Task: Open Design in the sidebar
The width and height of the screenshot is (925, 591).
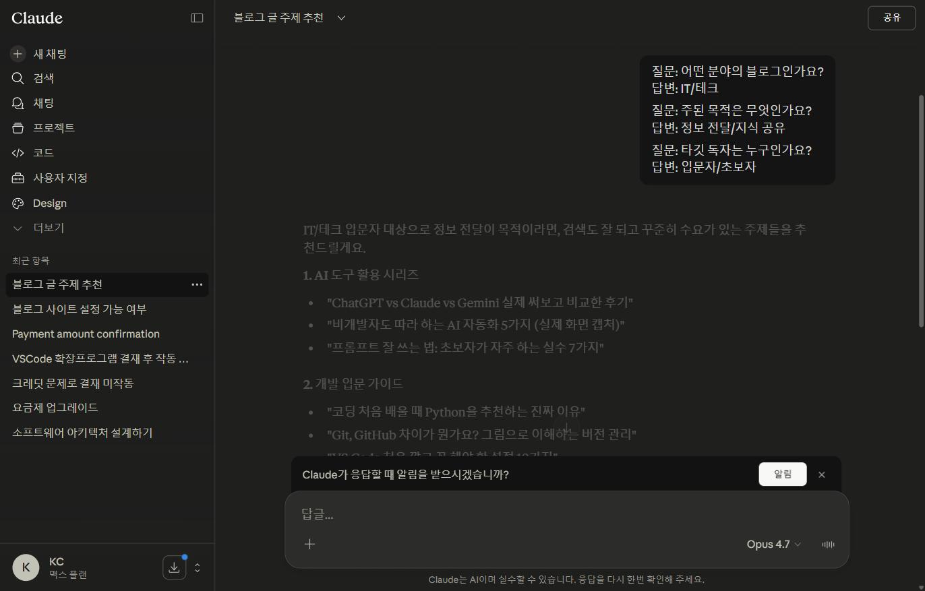Action: pyautogui.click(x=108, y=203)
